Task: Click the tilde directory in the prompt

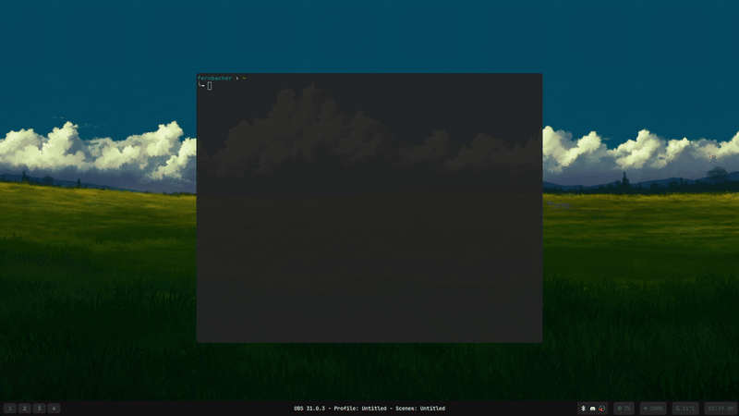Action: pos(244,79)
